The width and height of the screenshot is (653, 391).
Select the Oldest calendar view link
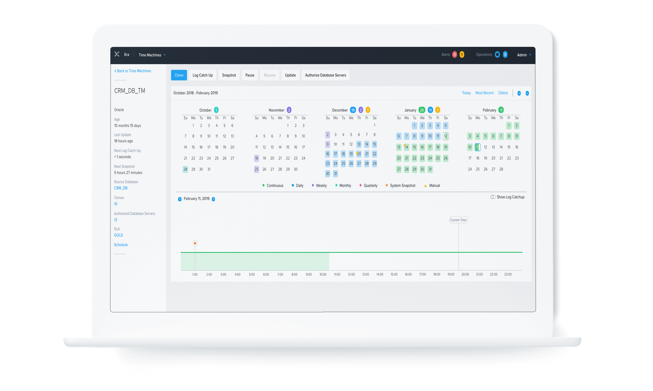(x=503, y=93)
